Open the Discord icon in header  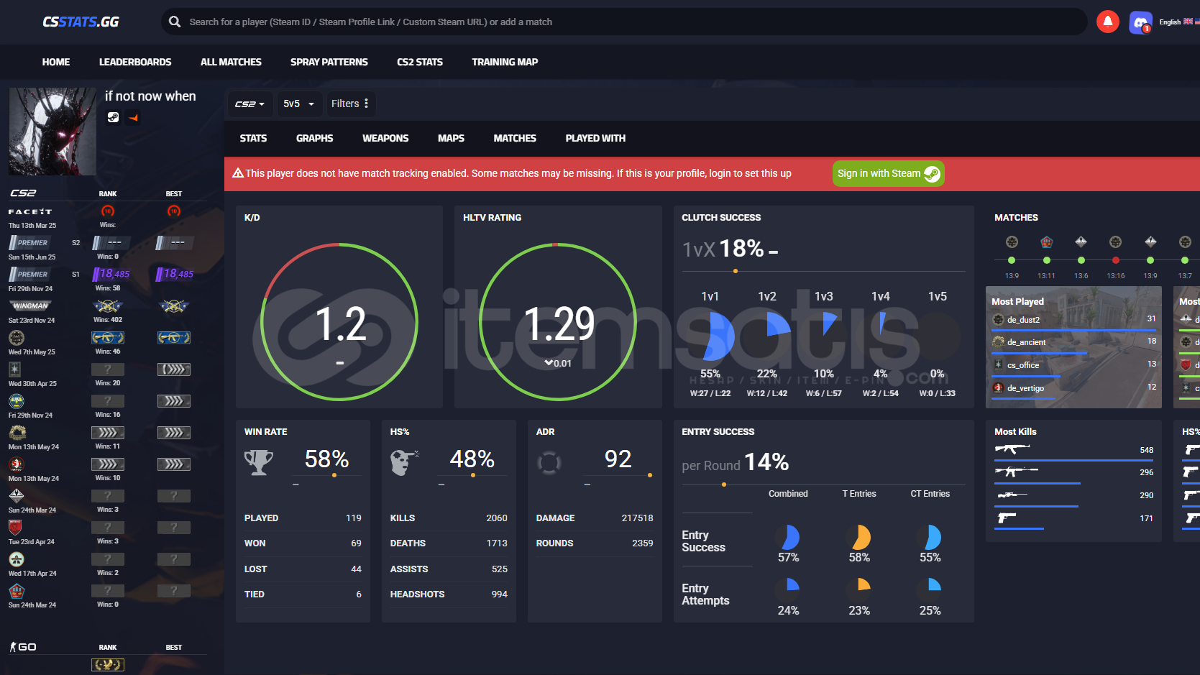1140,22
